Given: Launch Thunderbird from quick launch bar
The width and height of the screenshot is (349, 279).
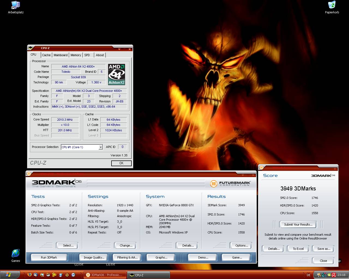Looking at the screenshot, I should point(35,275).
